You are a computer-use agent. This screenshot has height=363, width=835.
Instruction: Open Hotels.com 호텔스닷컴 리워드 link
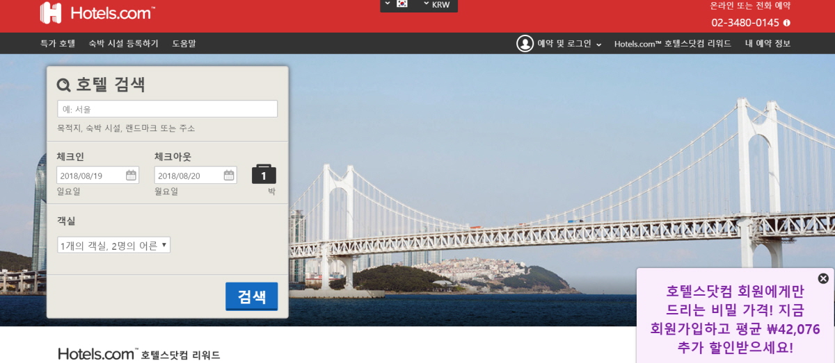coord(672,43)
